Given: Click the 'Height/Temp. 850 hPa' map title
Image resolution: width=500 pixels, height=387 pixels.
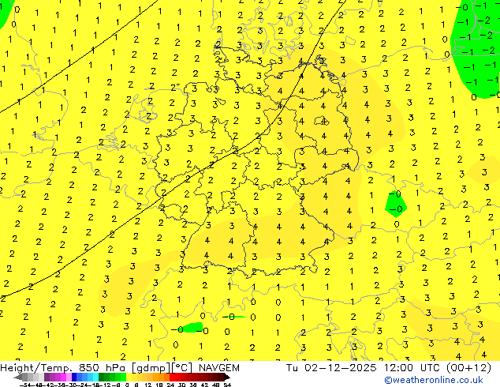Looking at the screenshot, I should (65, 368).
